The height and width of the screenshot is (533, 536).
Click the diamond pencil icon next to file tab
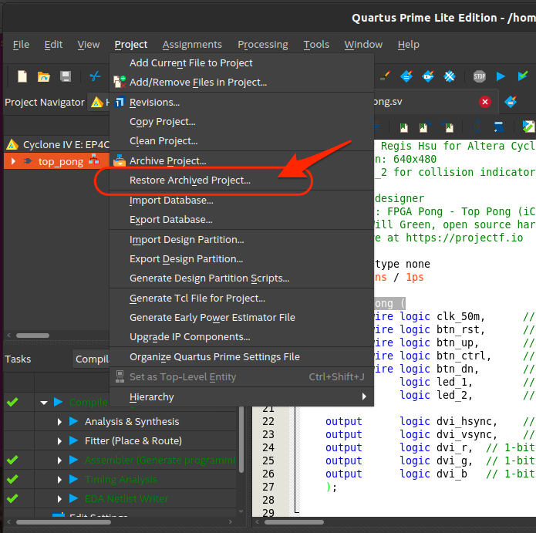(510, 102)
